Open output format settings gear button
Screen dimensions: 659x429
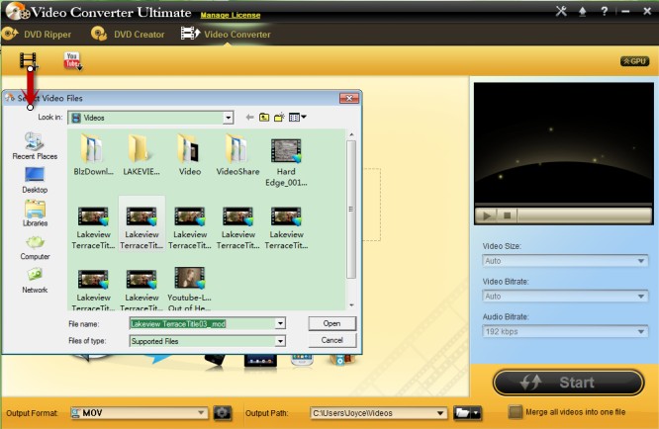(222, 413)
